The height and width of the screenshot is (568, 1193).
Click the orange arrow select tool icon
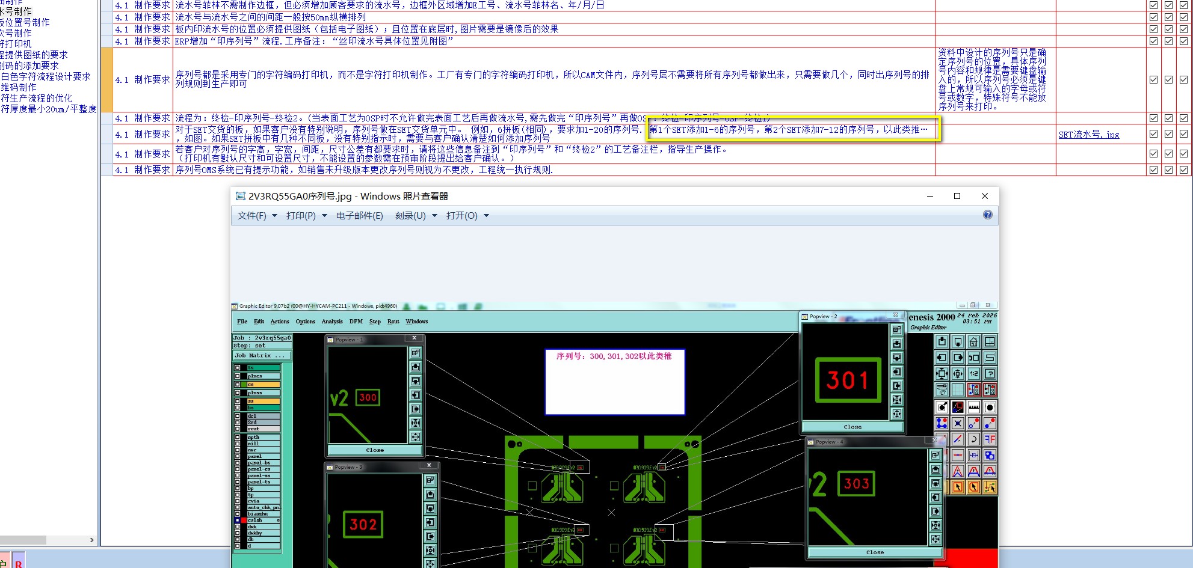click(958, 486)
